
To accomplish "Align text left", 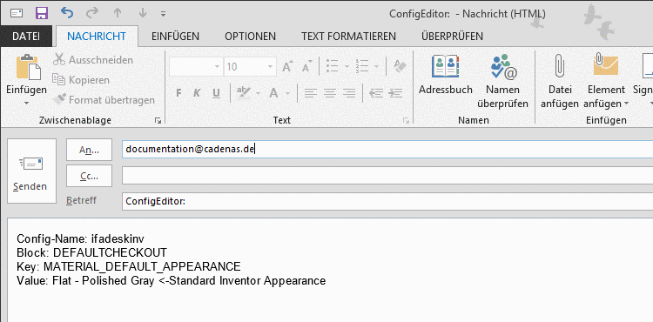I will click(311, 93).
